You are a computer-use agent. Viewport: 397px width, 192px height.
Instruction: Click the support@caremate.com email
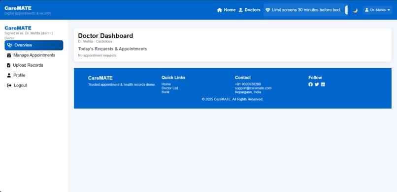253,88
